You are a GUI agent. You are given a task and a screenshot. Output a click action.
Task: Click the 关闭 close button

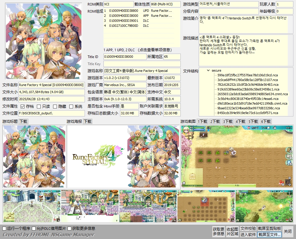coord(288,231)
